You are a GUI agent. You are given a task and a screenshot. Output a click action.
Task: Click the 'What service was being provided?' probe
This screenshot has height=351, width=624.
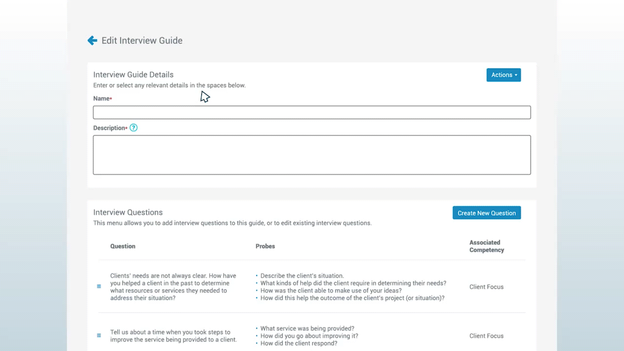(x=307, y=329)
